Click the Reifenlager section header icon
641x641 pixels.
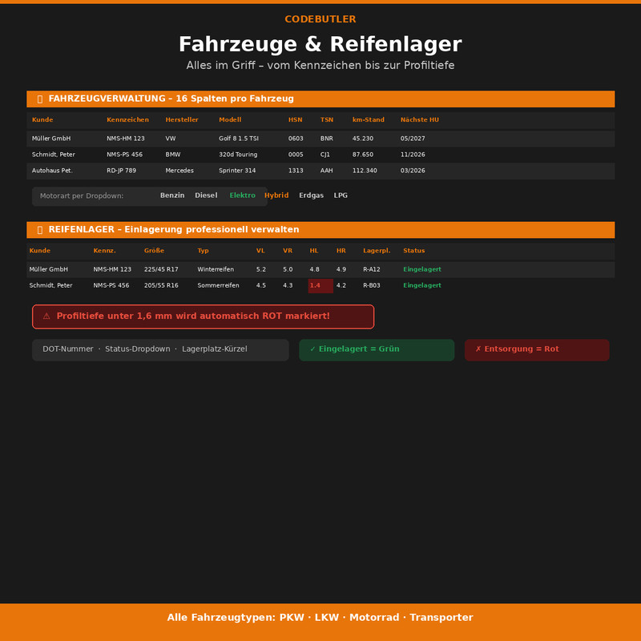[39, 230]
